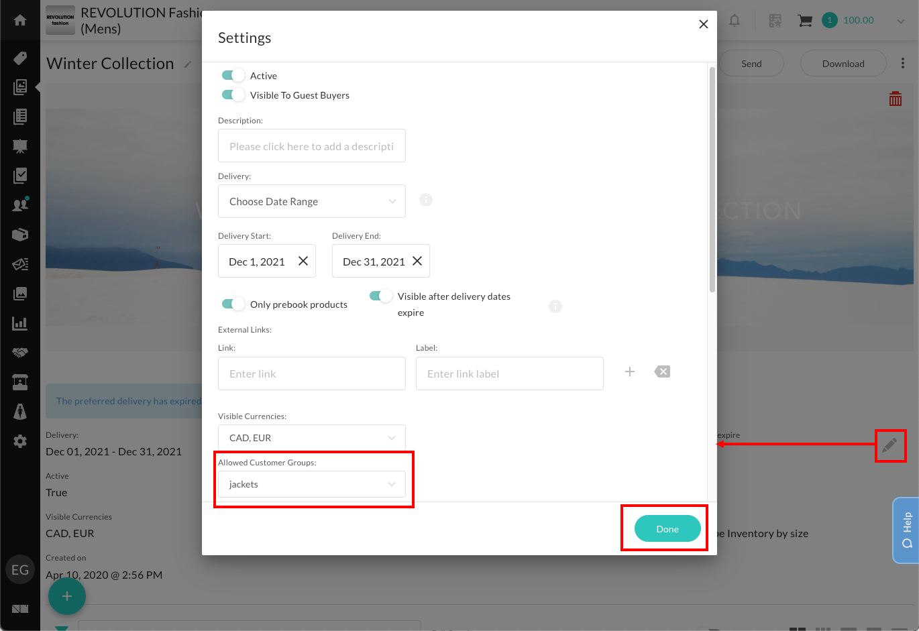
Task: Click the Enter link field
Action: [312, 374]
